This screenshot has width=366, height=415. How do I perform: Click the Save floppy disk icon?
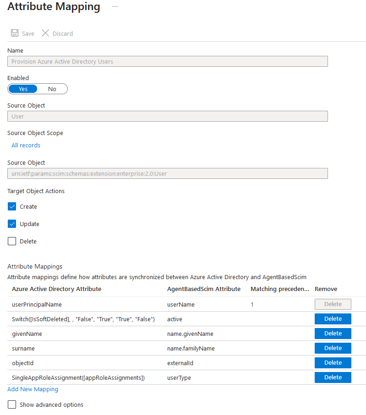pyautogui.click(x=15, y=33)
